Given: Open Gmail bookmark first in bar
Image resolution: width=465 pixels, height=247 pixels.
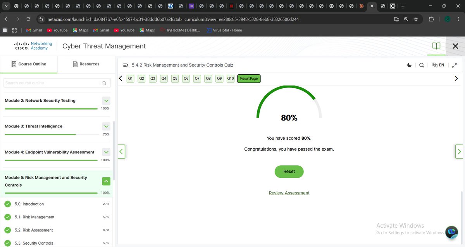Looking at the screenshot, I should (34, 30).
